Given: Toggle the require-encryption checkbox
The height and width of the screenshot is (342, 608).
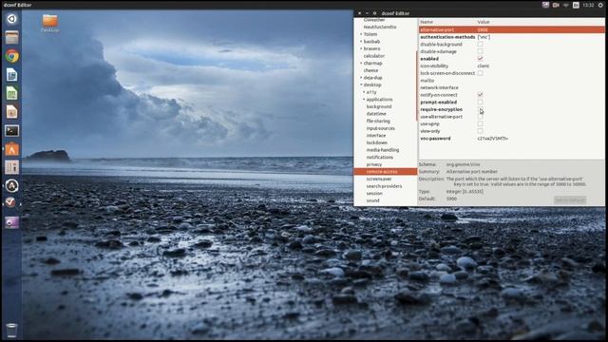Looking at the screenshot, I should 480,109.
